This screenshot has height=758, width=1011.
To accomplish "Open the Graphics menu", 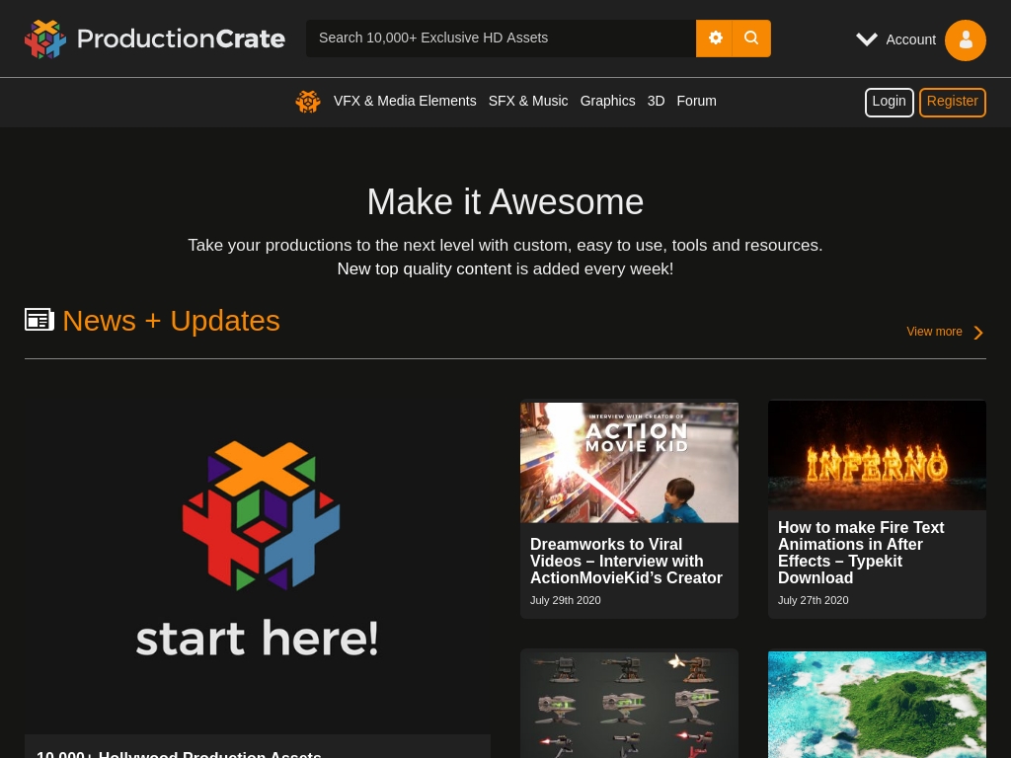I will (x=607, y=102).
